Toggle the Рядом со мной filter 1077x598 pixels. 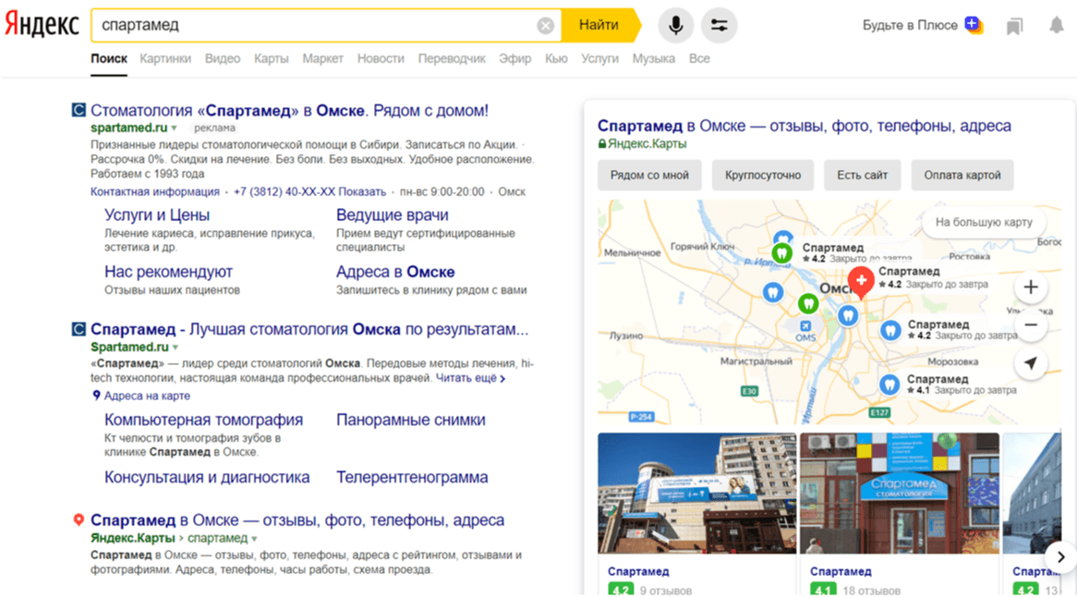pos(649,176)
